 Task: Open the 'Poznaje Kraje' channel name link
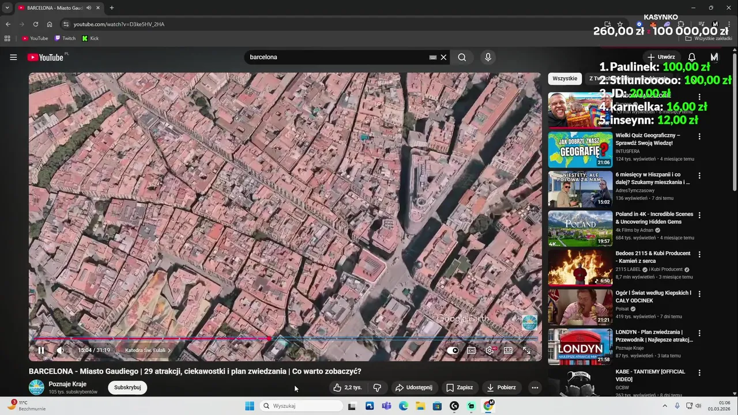(x=67, y=384)
